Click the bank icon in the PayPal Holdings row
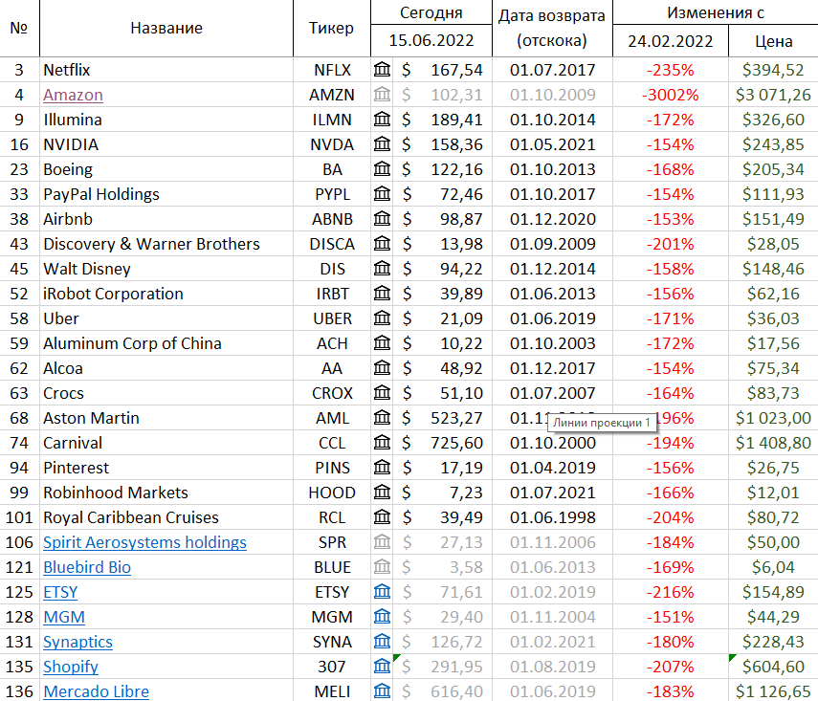Screen dimensions: 818x701 [382, 194]
